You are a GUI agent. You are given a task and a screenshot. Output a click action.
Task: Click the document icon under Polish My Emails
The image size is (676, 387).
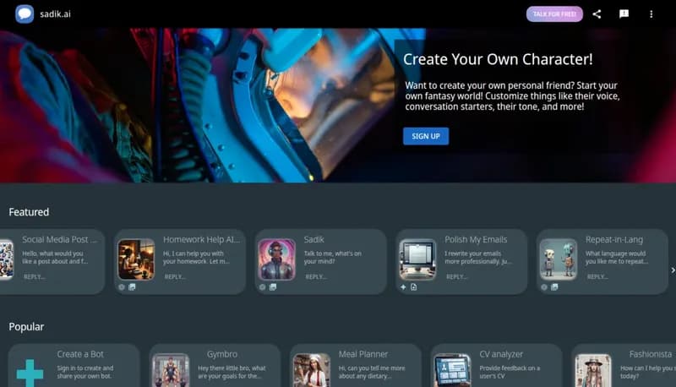pyautogui.click(x=413, y=287)
